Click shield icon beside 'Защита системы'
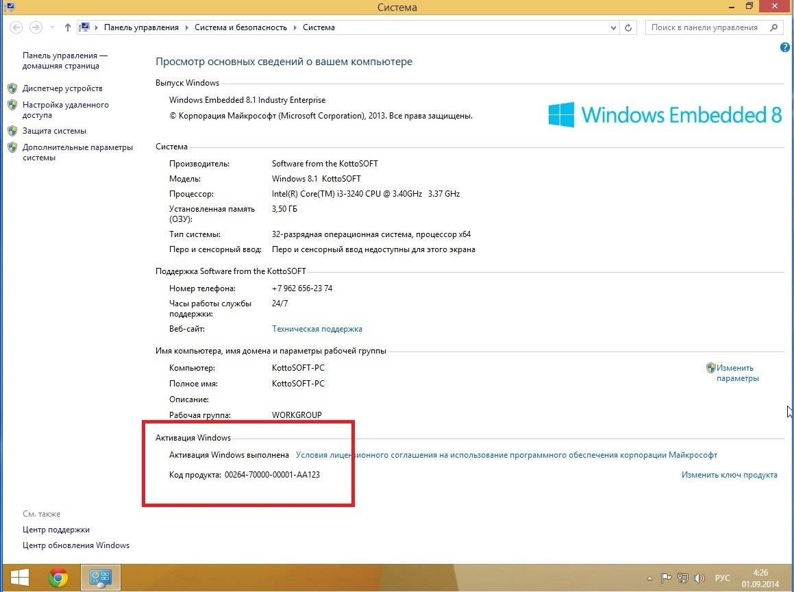This screenshot has height=592, width=794. click(x=12, y=131)
